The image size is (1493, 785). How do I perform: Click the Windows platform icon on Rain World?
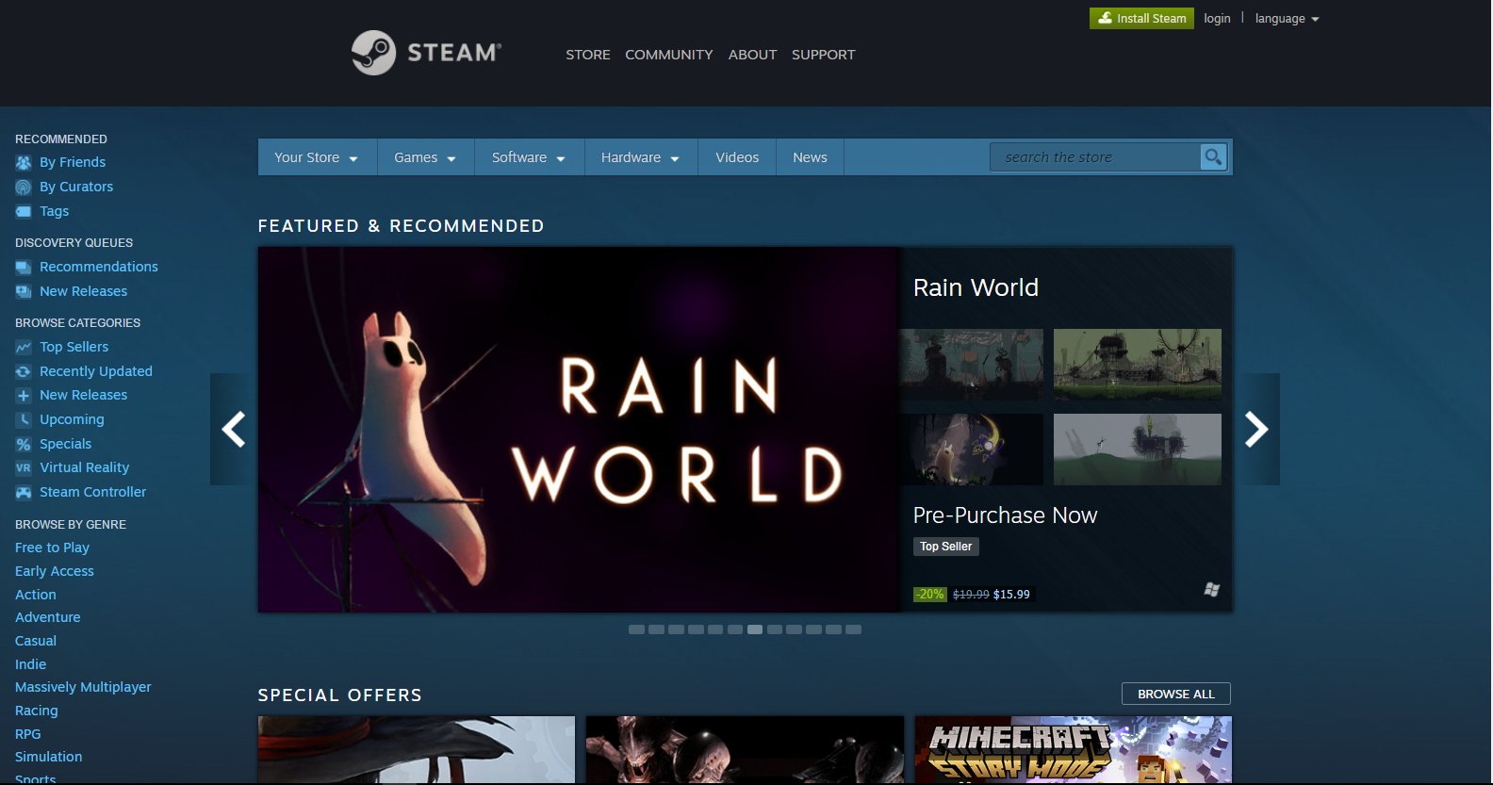1212,590
